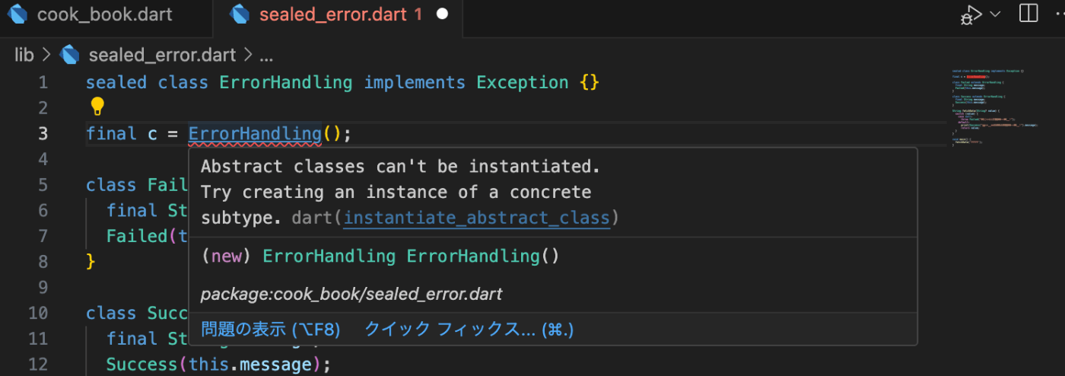
Task: Click the underlined ErrorHandling constructor call
Action: pos(255,134)
